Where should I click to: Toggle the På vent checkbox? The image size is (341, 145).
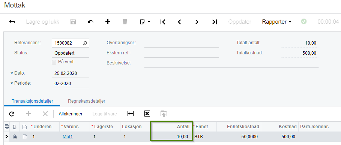[54, 62]
